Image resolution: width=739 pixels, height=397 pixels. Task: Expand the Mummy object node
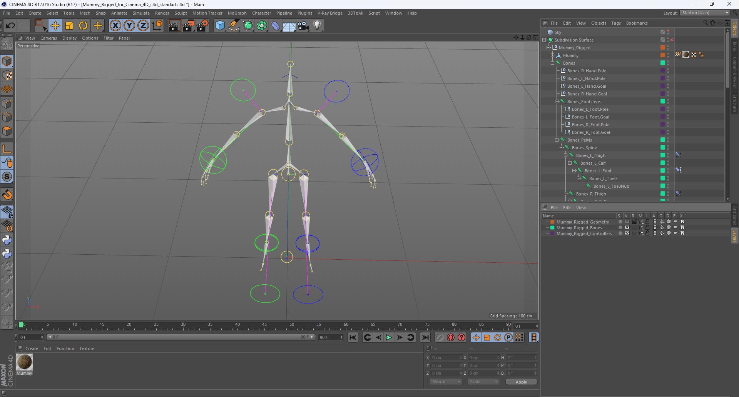click(x=553, y=55)
